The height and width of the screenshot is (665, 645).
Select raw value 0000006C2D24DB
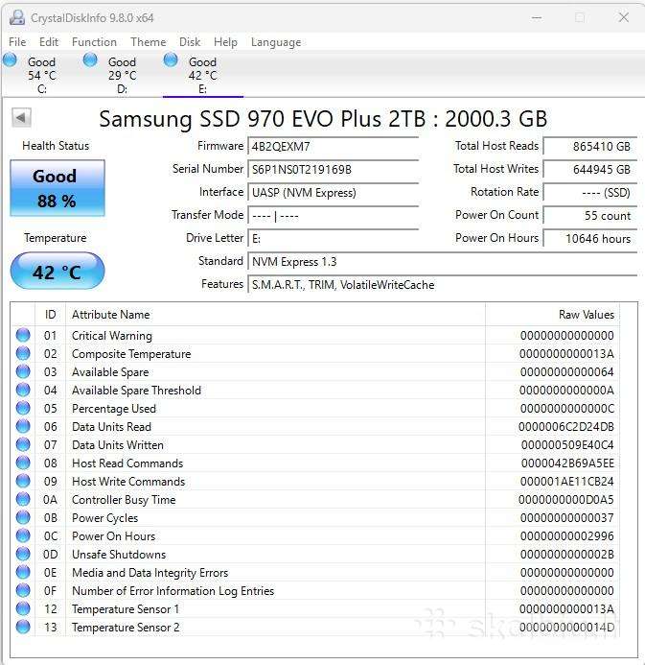[x=565, y=427]
